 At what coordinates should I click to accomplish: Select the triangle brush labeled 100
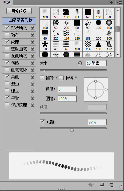[98, 46]
